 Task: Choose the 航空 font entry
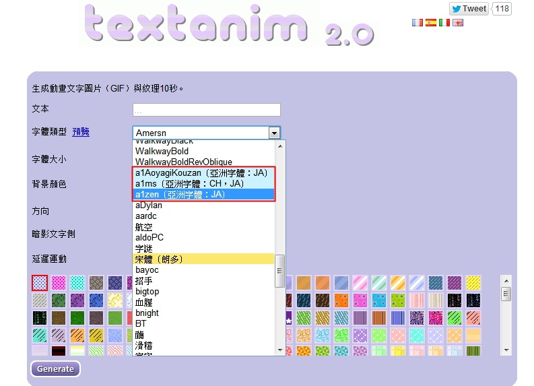coord(203,227)
